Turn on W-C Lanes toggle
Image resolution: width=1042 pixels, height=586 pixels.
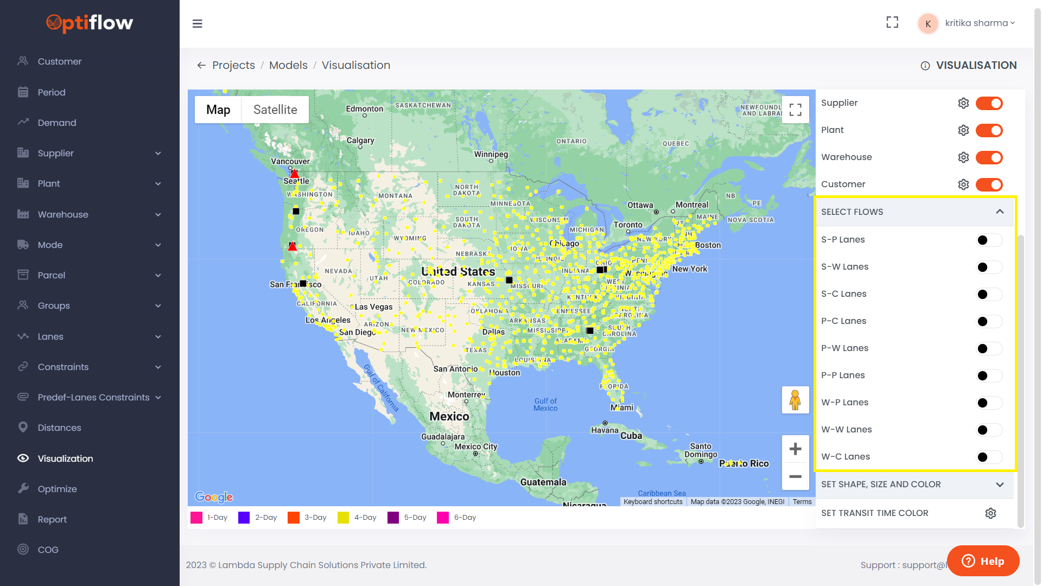pos(989,457)
